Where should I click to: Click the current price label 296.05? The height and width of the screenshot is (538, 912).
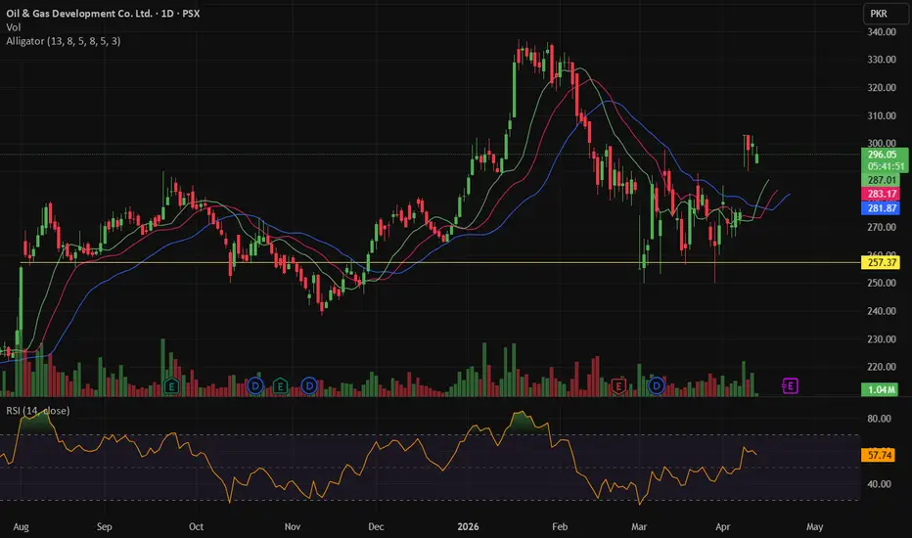pyautogui.click(x=883, y=155)
